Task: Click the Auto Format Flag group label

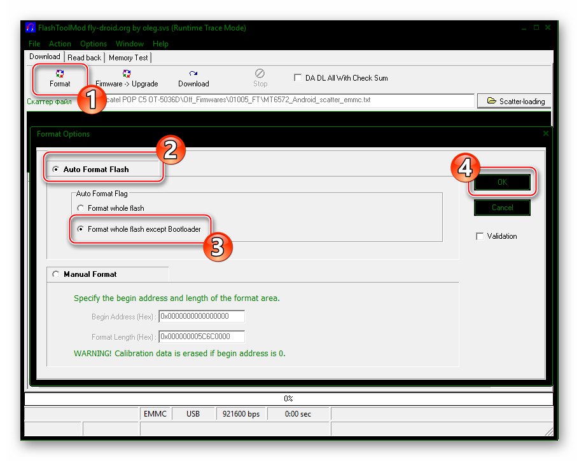Action: [x=102, y=194]
